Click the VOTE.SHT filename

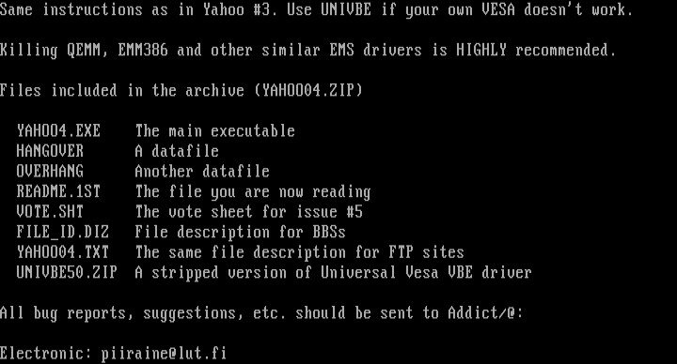point(50,211)
